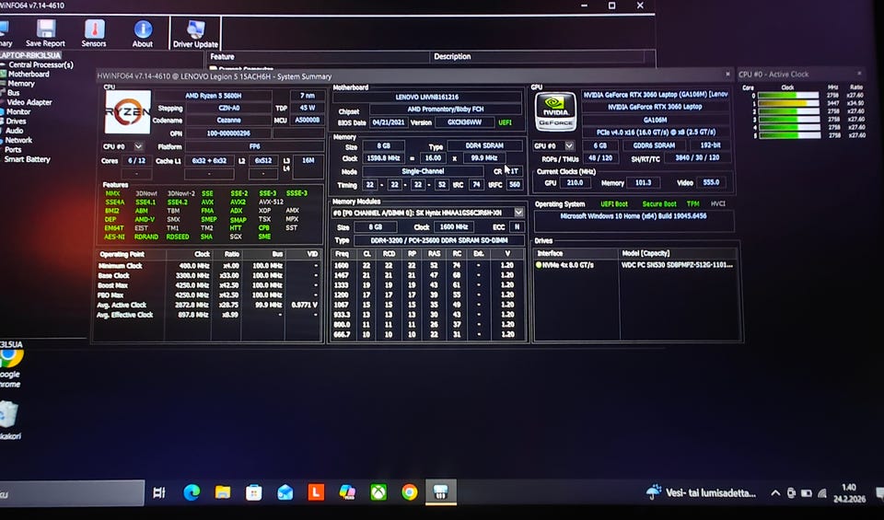Select Network tree item
Viewport: 884px width, 520px height.
18,140
